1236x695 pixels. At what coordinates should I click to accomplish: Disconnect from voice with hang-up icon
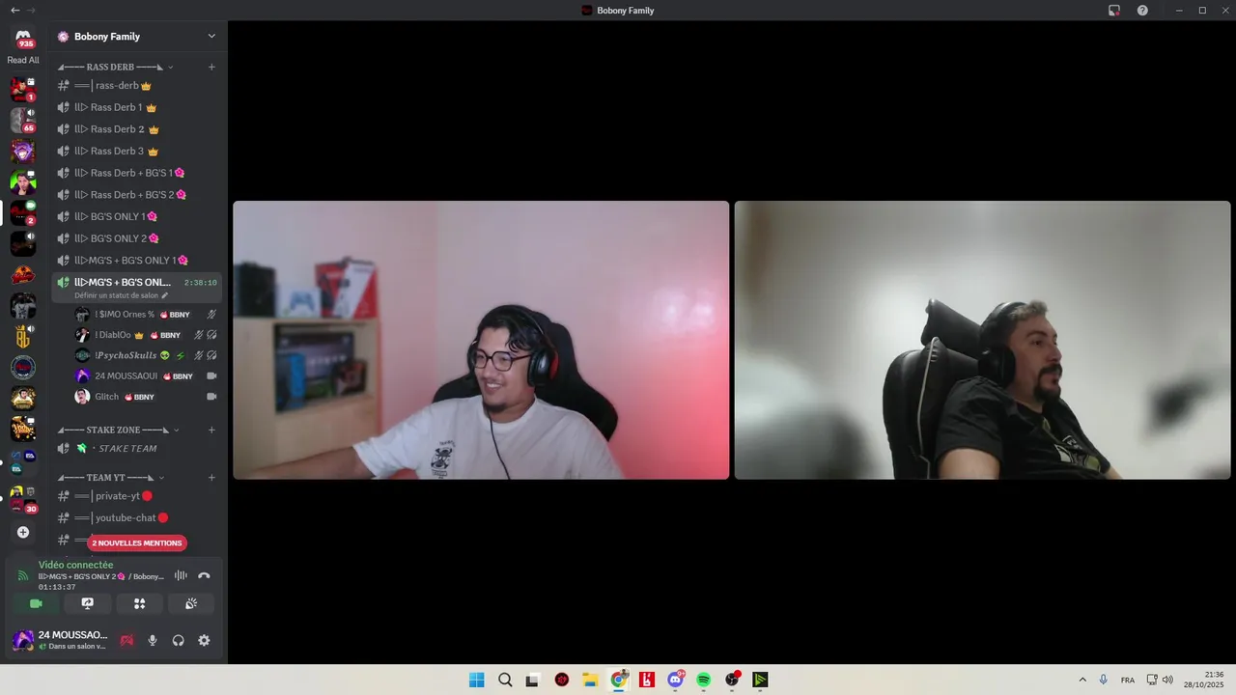pos(204,576)
